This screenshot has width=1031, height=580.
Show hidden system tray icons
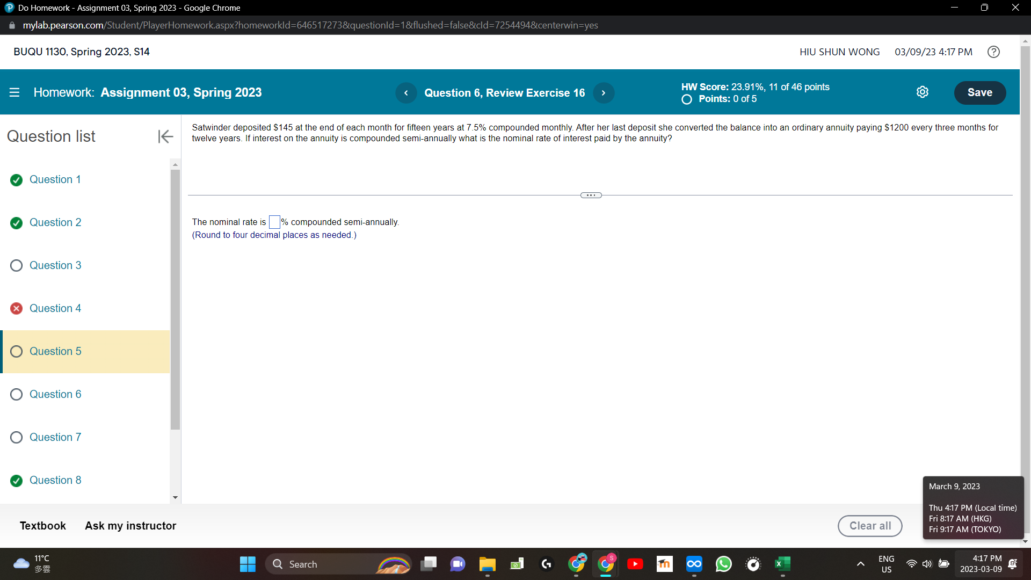[860, 564]
